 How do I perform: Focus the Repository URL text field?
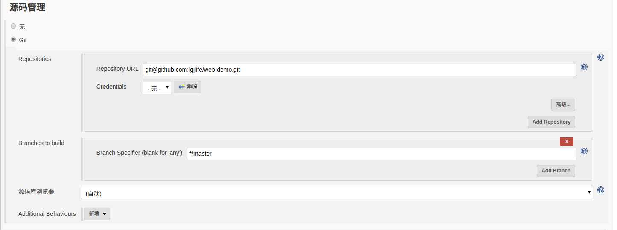point(360,70)
